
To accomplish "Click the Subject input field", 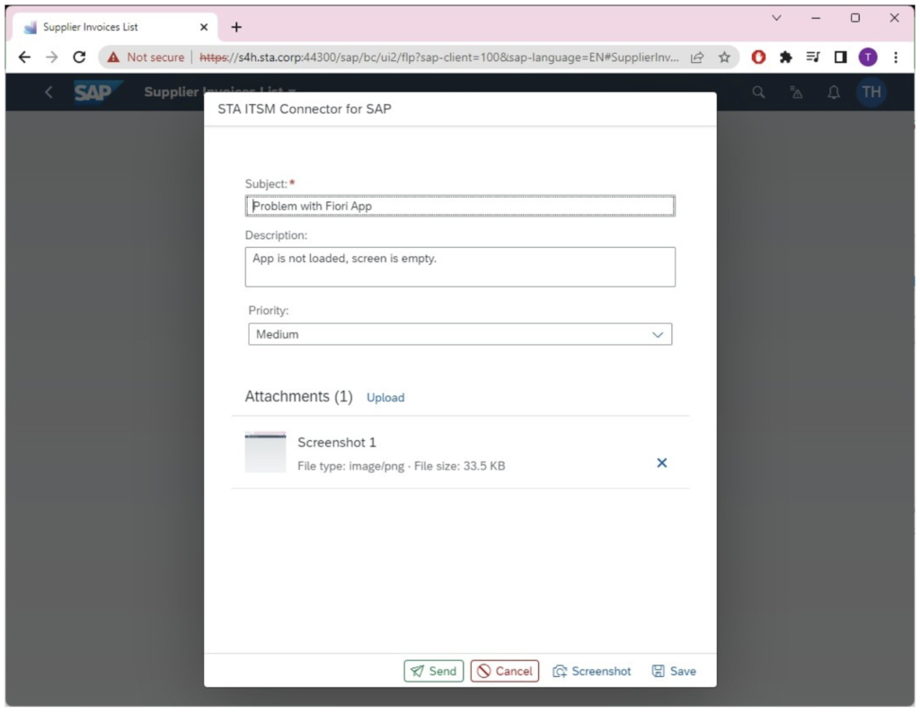I will point(460,206).
